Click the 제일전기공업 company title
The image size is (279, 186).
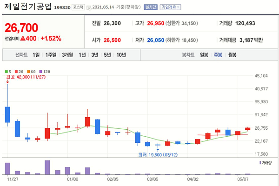click(x=28, y=7)
